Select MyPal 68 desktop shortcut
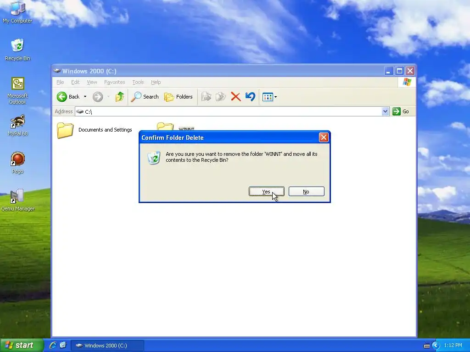This screenshot has width=470, height=352. tap(17, 125)
